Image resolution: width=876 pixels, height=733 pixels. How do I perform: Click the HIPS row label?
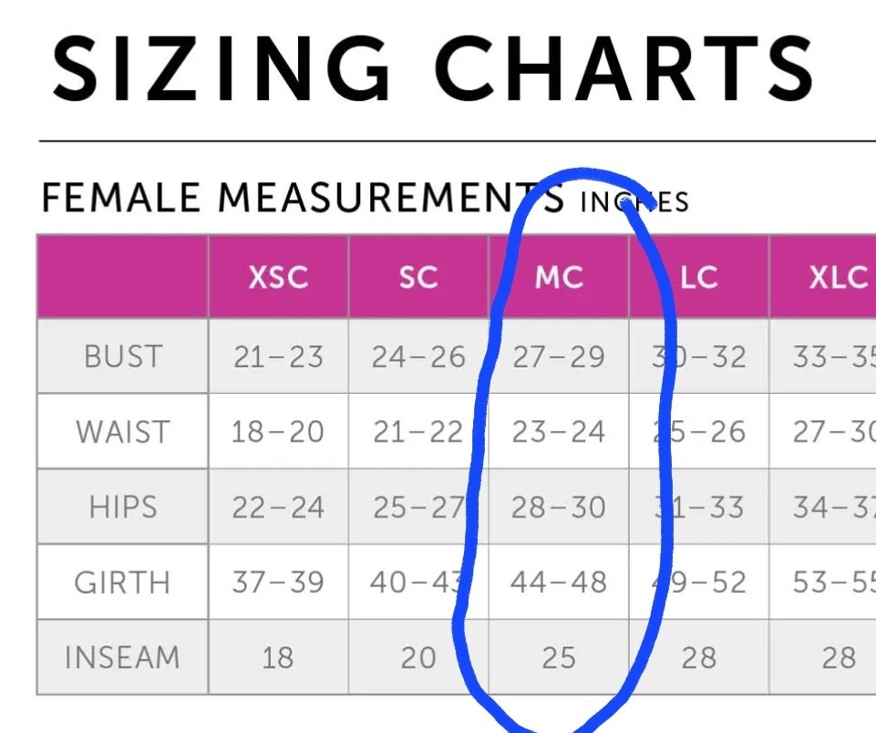(123, 507)
